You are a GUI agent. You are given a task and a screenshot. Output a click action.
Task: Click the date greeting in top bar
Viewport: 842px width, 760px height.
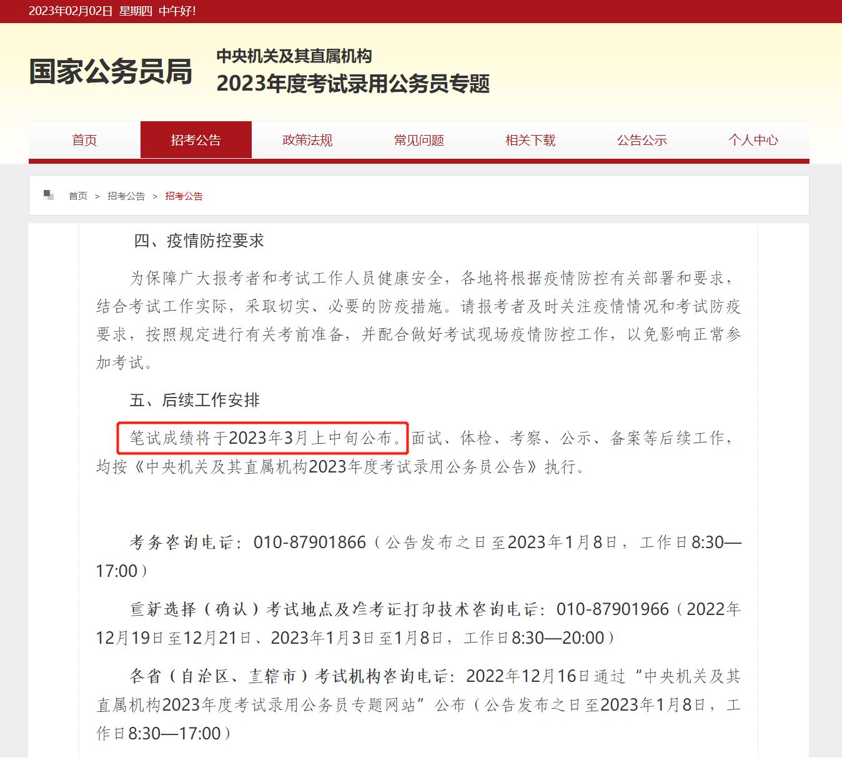[112, 11]
